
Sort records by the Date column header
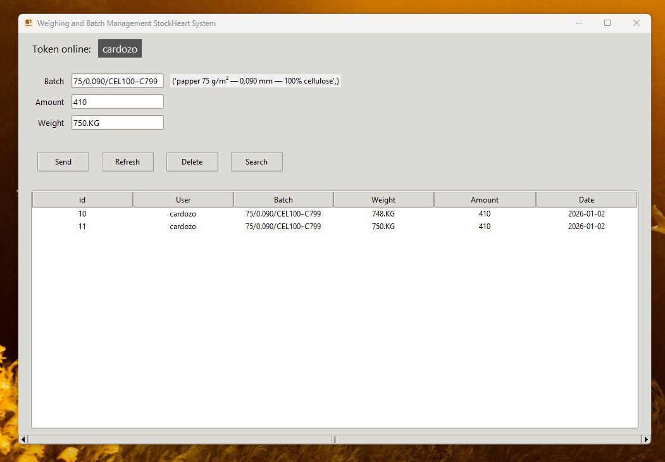[586, 200]
